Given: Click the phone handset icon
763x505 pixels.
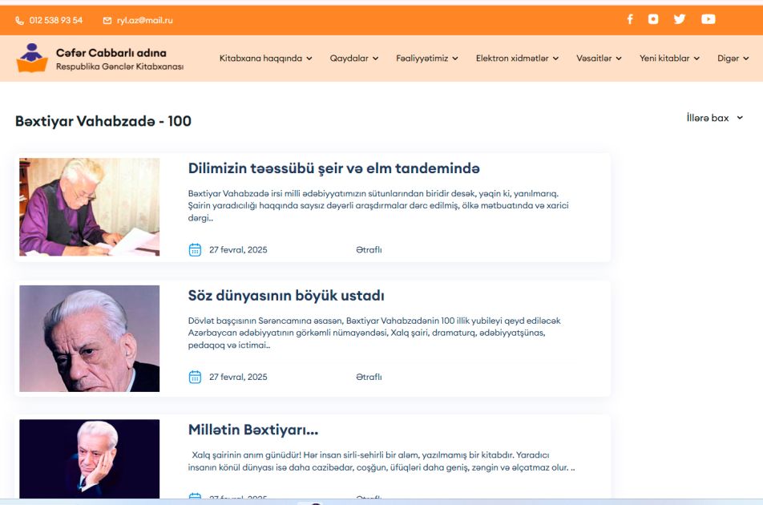Looking at the screenshot, I should (19, 20).
